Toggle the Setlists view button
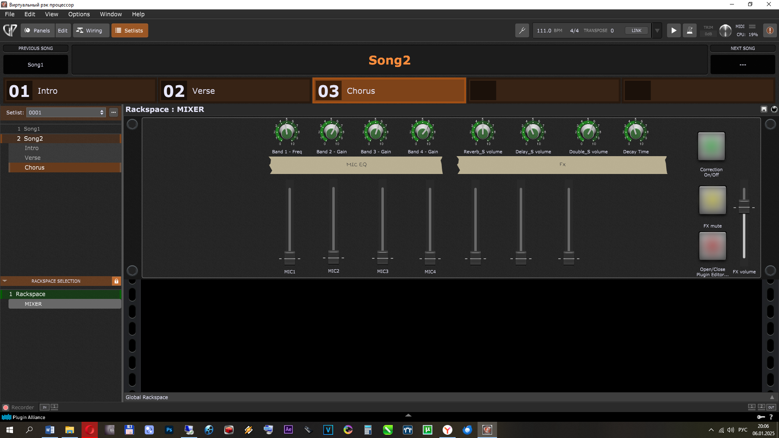The height and width of the screenshot is (438, 779). [x=130, y=30]
